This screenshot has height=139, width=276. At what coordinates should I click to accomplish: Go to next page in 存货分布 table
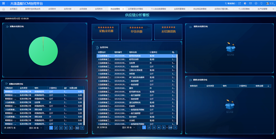coord(175,127)
